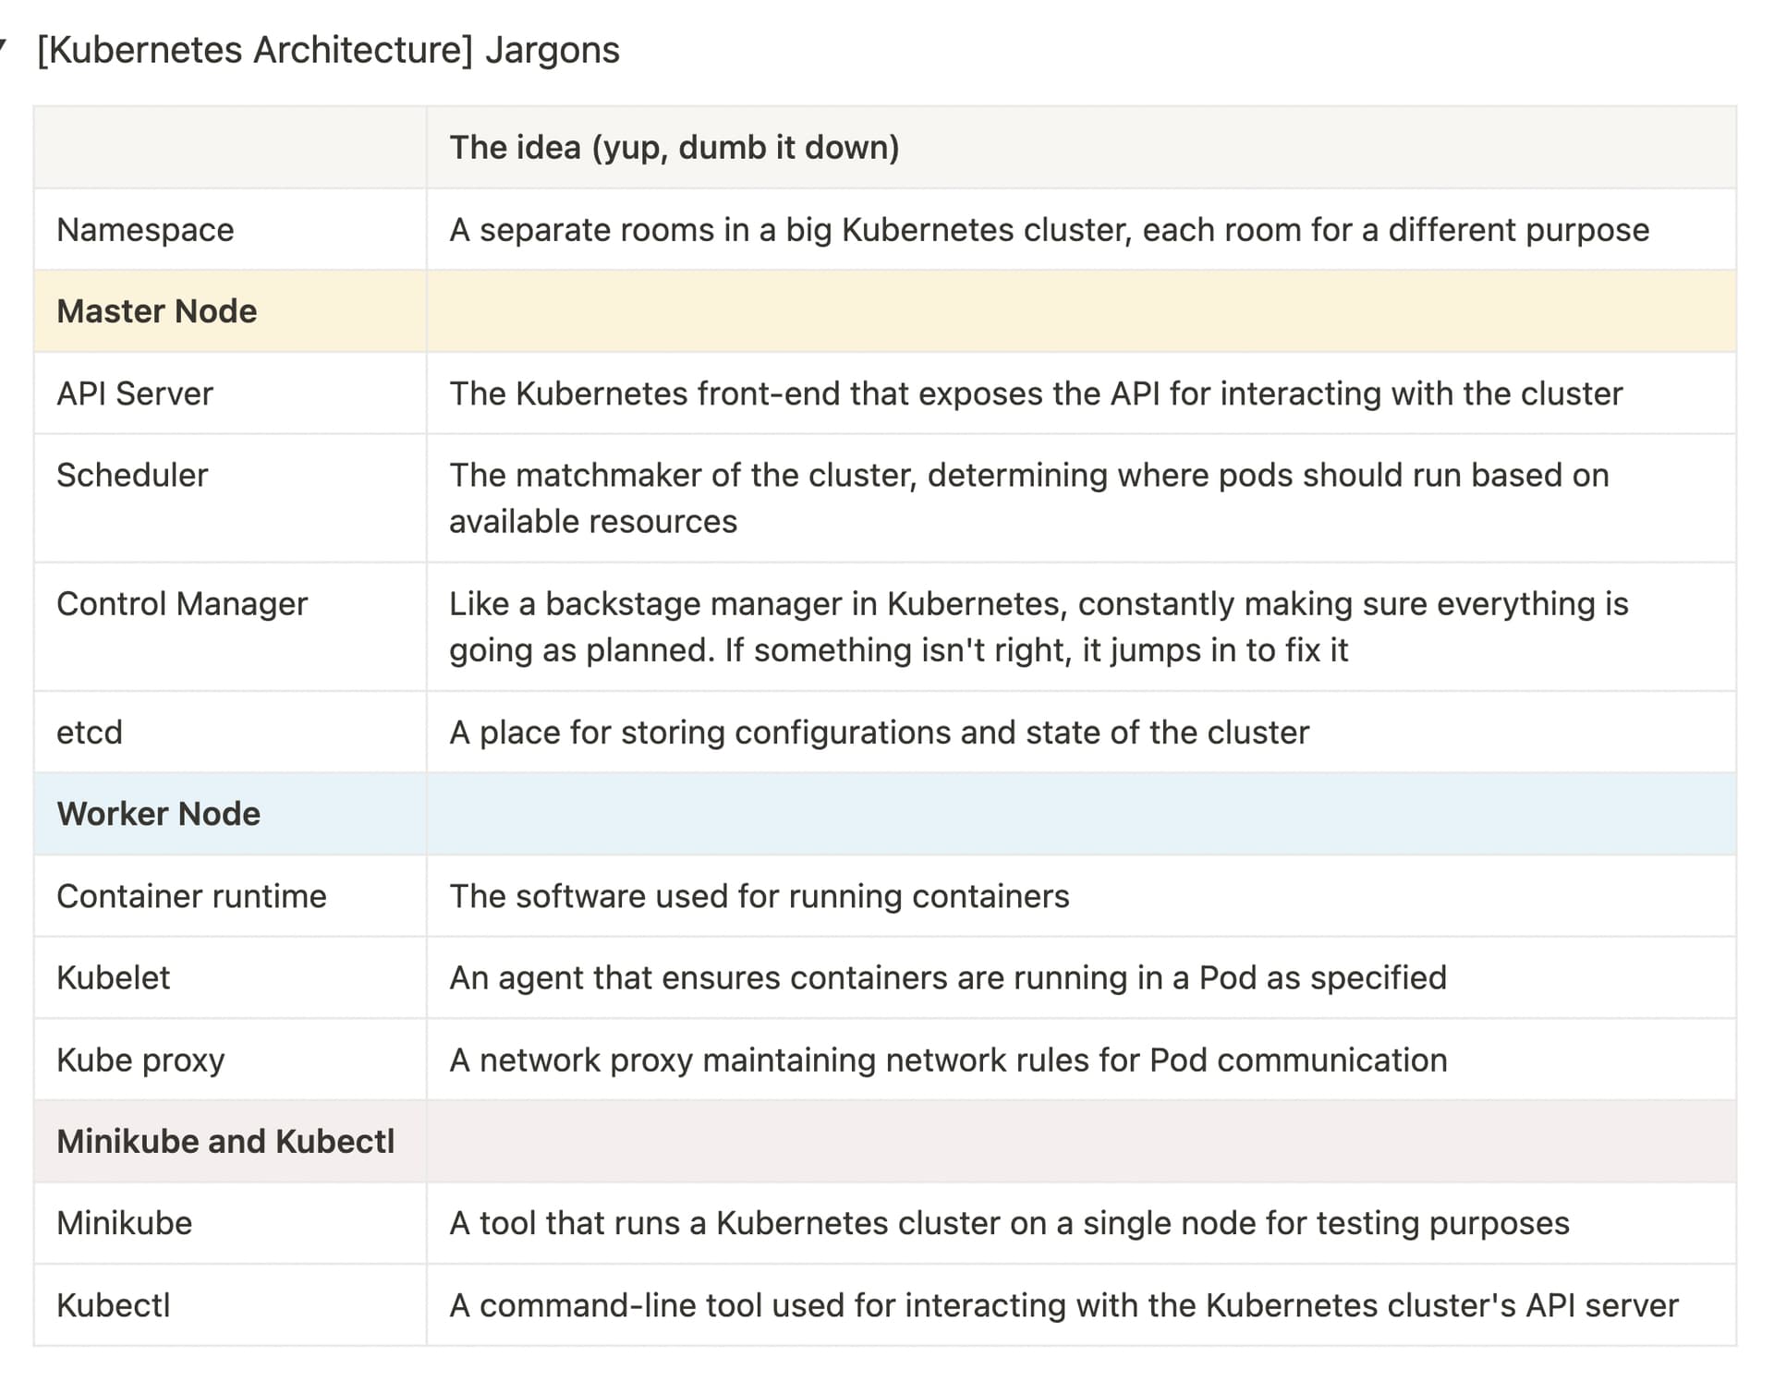Select the Worker Node section row
The height and width of the screenshot is (1381, 1774).
[159, 814]
